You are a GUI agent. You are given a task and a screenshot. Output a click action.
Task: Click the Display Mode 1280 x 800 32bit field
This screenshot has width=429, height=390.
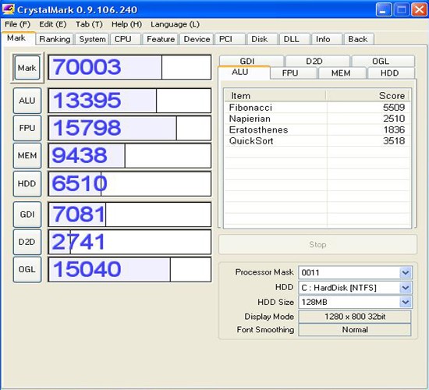click(x=355, y=317)
